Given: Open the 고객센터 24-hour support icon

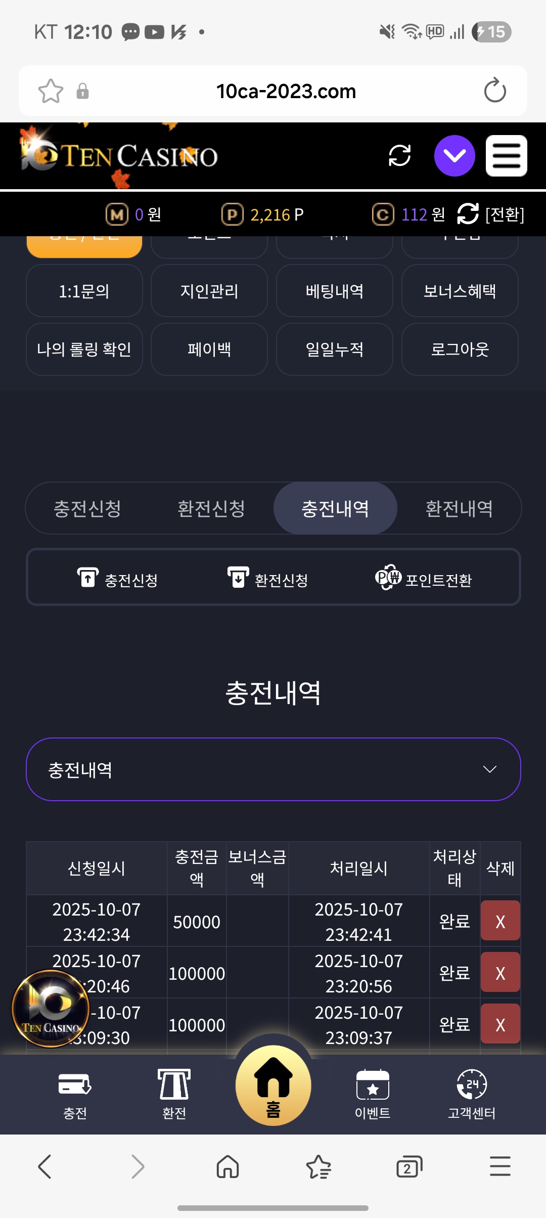Looking at the screenshot, I should [471, 1093].
